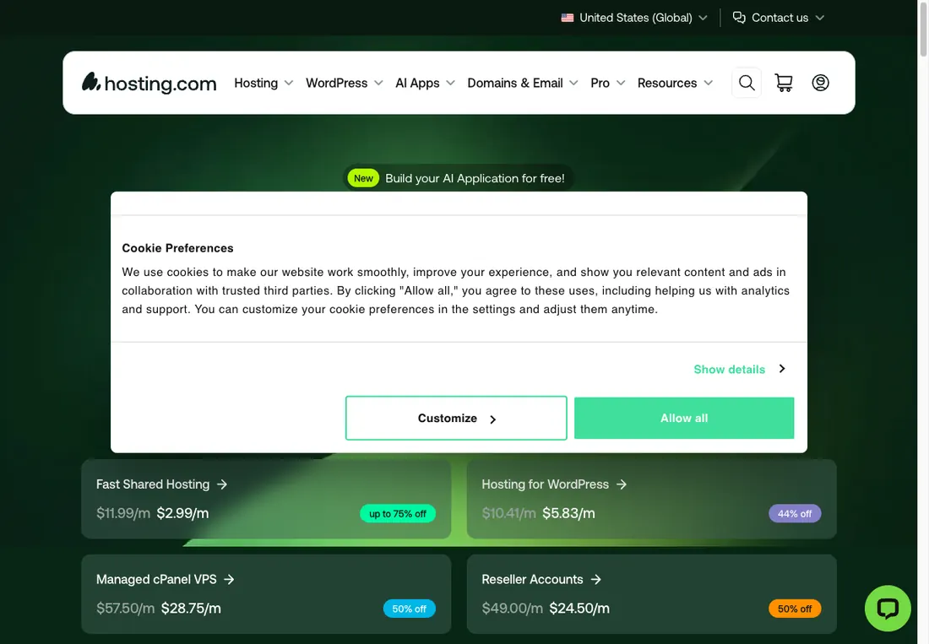Open the Contact us dropdown
This screenshot has width=929, height=644.
(x=779, y=18)
